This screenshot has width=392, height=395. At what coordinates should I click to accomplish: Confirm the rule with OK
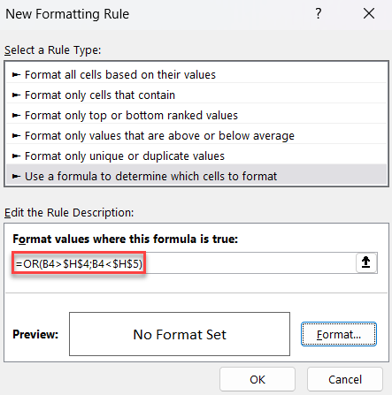pos(257,379)
